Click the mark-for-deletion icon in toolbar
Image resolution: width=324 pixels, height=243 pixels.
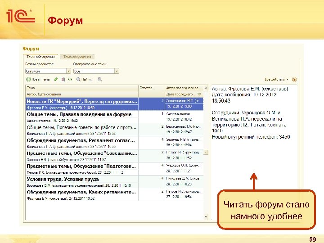63,79
